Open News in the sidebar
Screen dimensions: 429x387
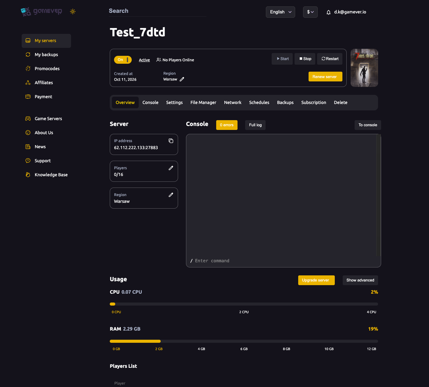(46, 147)
